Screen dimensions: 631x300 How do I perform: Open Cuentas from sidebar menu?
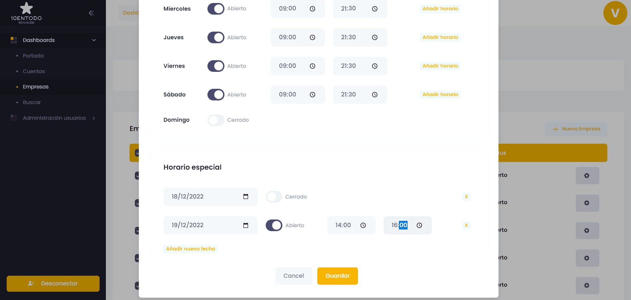(34, 72)
